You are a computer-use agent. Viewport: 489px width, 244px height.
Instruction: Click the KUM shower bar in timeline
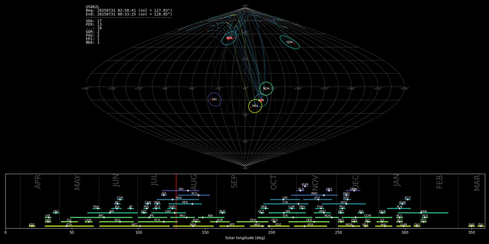click(305, 186)
